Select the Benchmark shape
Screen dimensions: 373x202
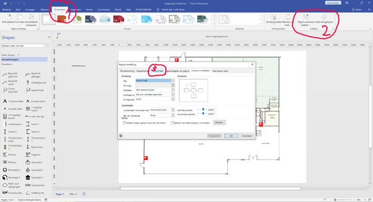(35, 147)
